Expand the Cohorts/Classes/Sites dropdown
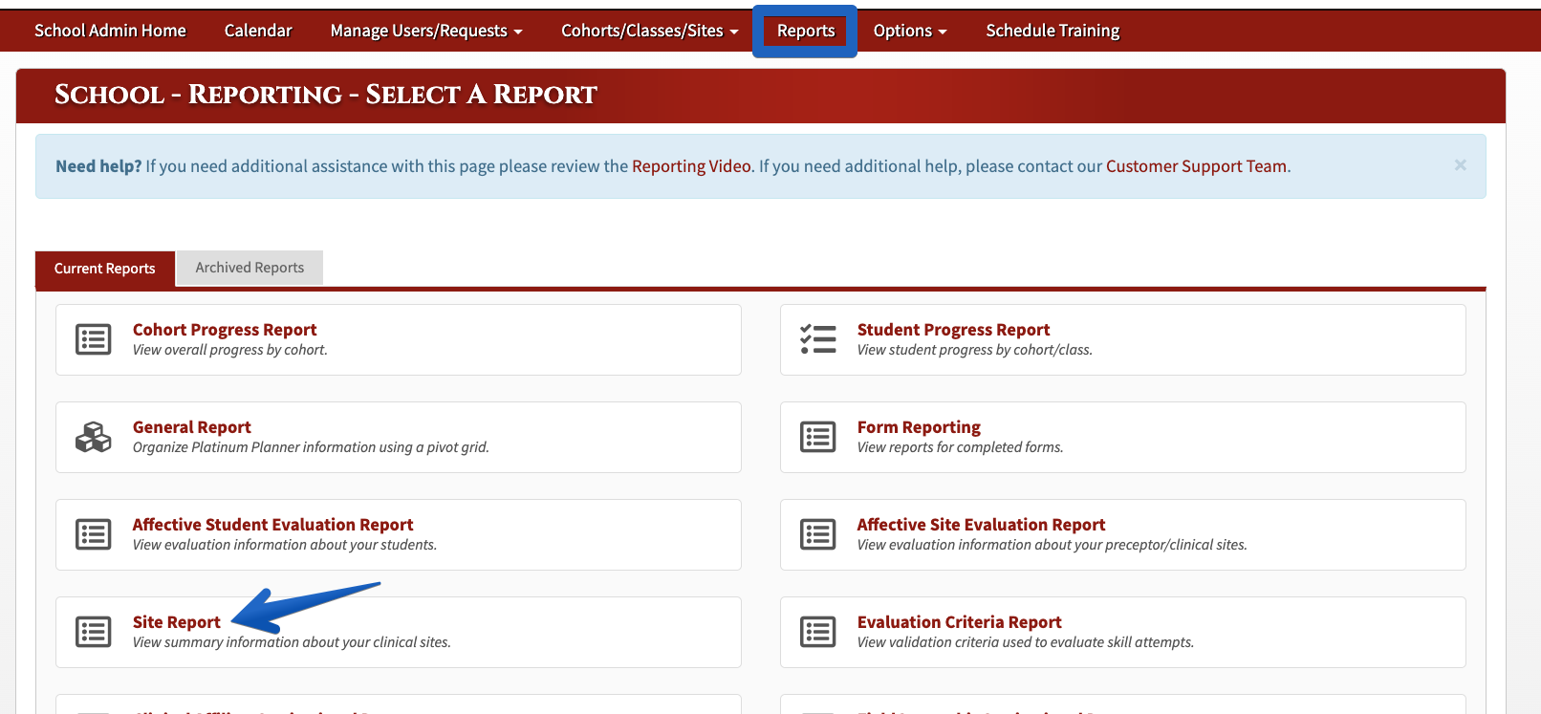The height and width of the screenshot is (714, 1541). coord(650,31)
